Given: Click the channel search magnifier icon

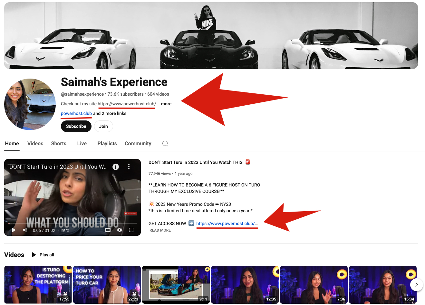Looking at the screenshot, I should point(165,144).
